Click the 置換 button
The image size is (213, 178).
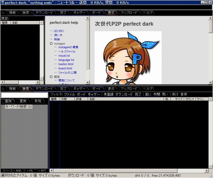point(23,101)
